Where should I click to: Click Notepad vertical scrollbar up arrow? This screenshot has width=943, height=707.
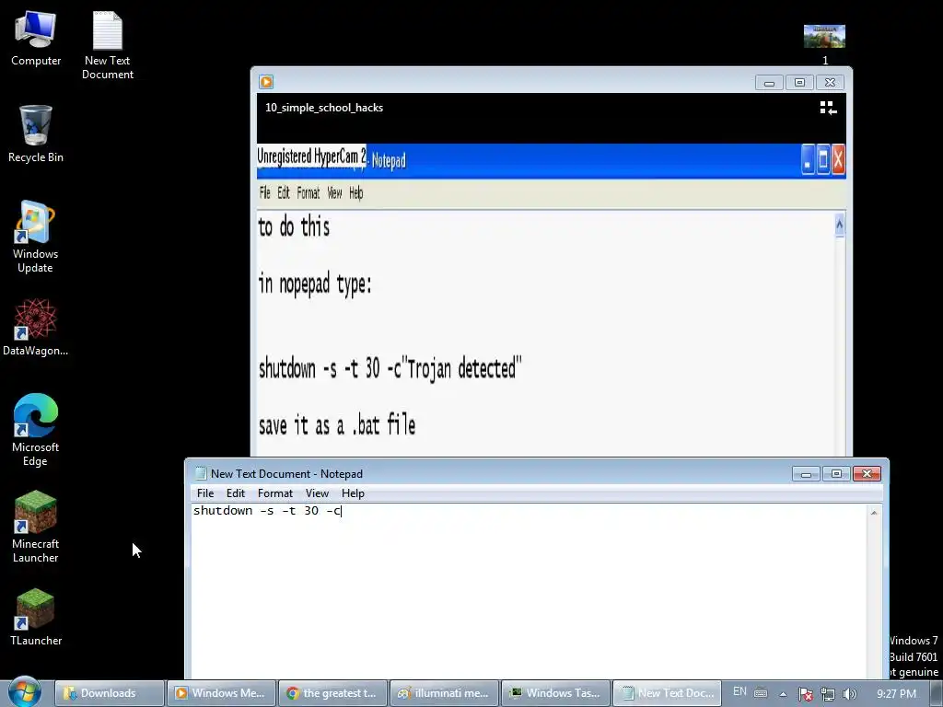[x=874, y=512]
